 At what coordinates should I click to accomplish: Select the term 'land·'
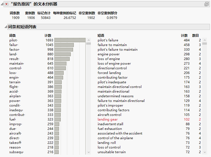click(x=13, y=54)
